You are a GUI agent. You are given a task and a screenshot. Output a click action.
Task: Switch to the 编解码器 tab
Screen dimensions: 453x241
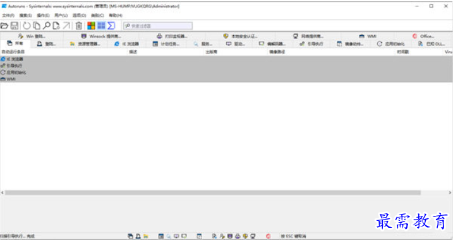[272, 44]
